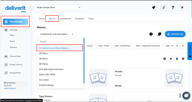Select Cookies Range menu
192x102 pixels.
tap(46, 85)
